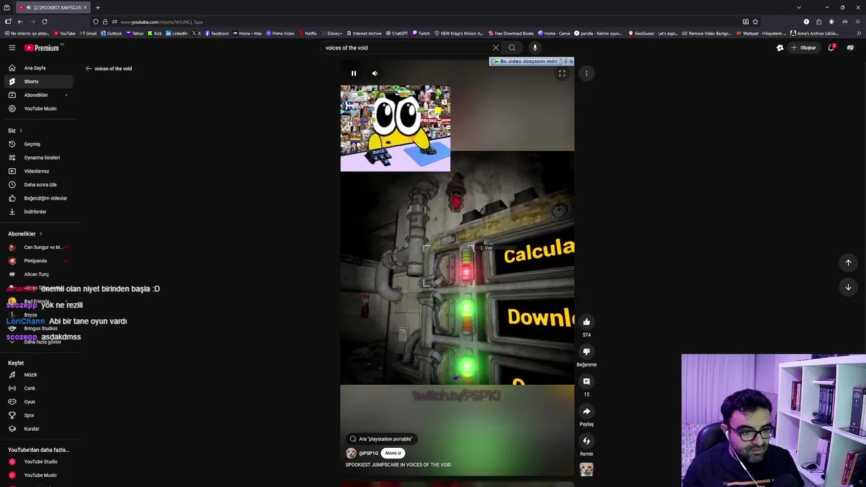Open Oynatma listeleri
Viewport: 866px width, 487px height.
[x=39, y=158]
